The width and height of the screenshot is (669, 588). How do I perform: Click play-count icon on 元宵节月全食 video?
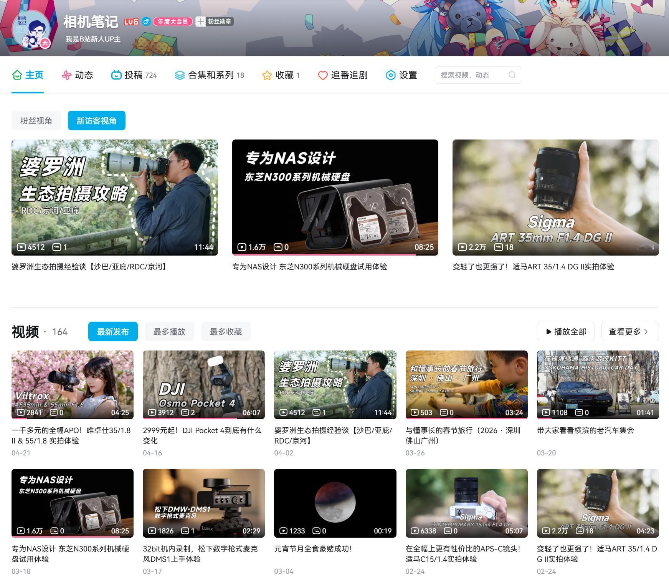(283, 531)
